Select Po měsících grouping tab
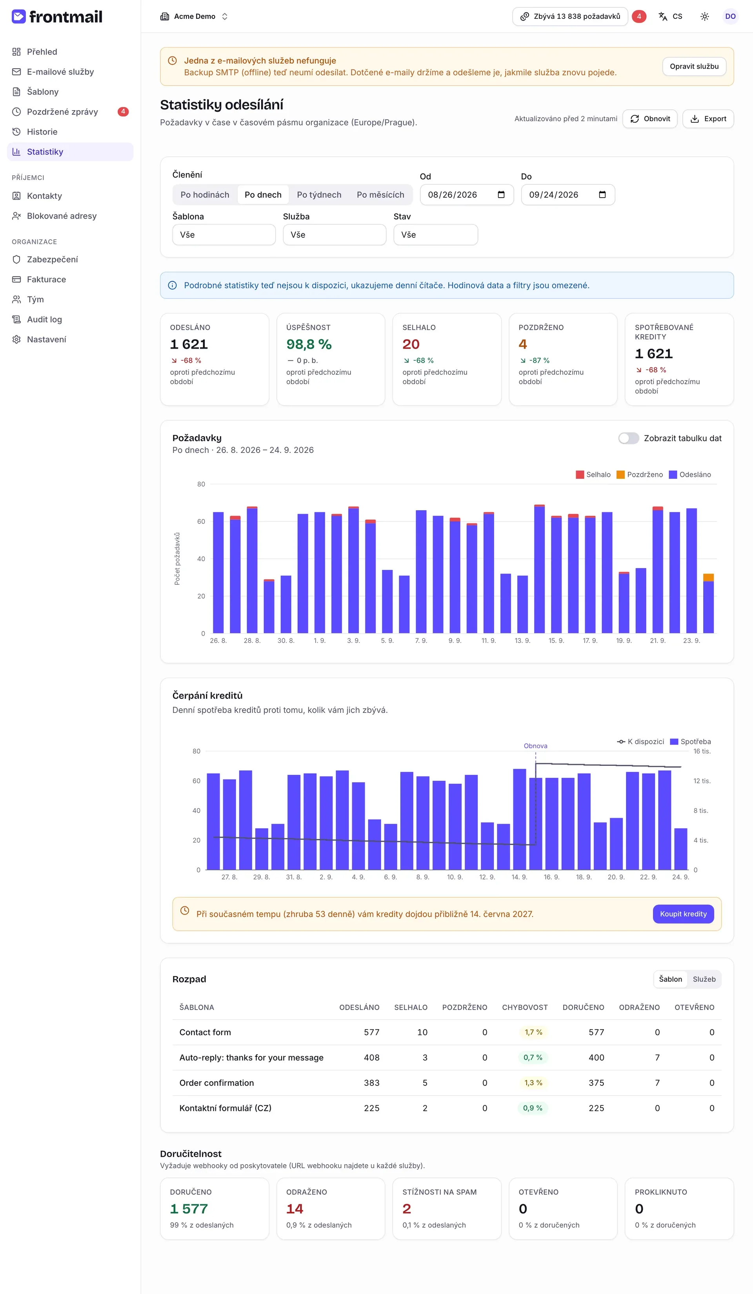 (x=380, y=195)
